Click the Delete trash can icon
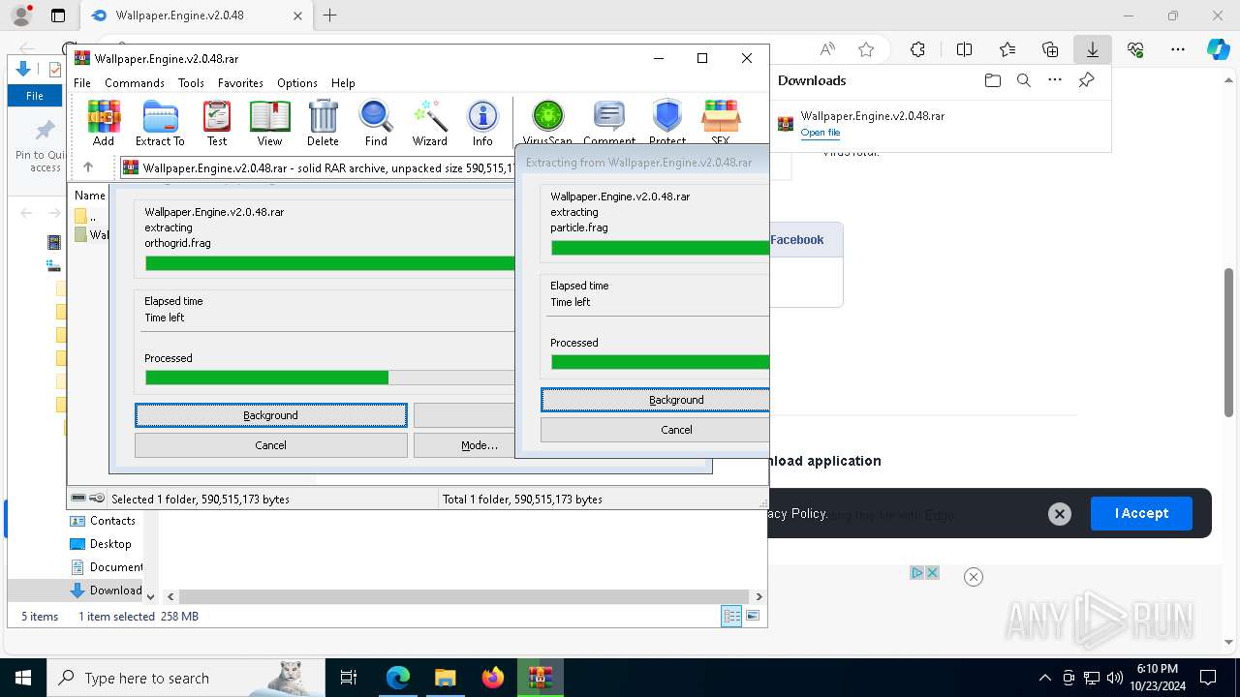Image resolution: width=1240 pixels, height=697 pixels. coord(323,122)
